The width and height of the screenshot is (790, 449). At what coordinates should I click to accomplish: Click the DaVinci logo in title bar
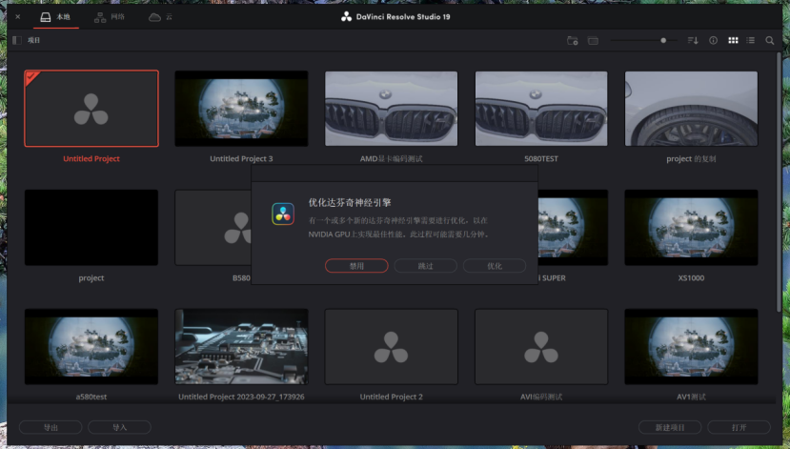coord(346,16)
